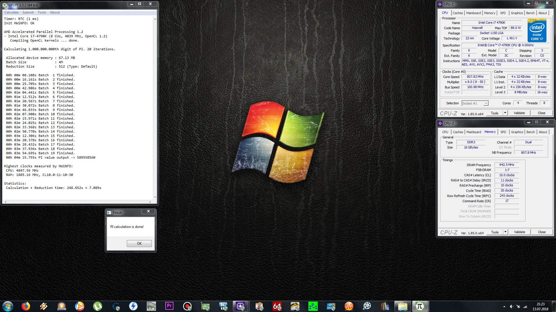This screenshot has height=312, width=556.
Task: Open the green eye icon app
Action: coord(151,306)
